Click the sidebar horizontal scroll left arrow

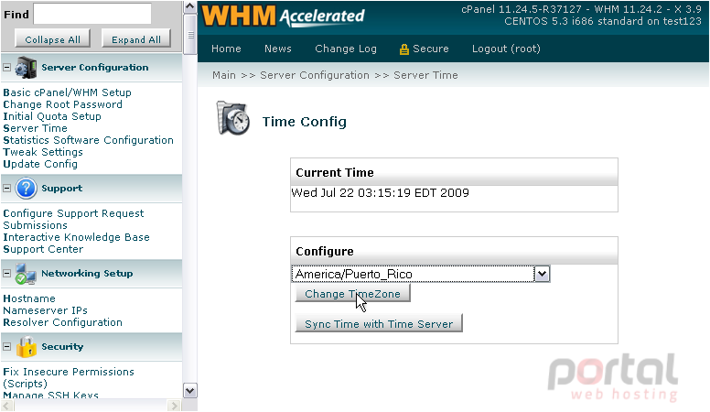(x=7, y=406)
